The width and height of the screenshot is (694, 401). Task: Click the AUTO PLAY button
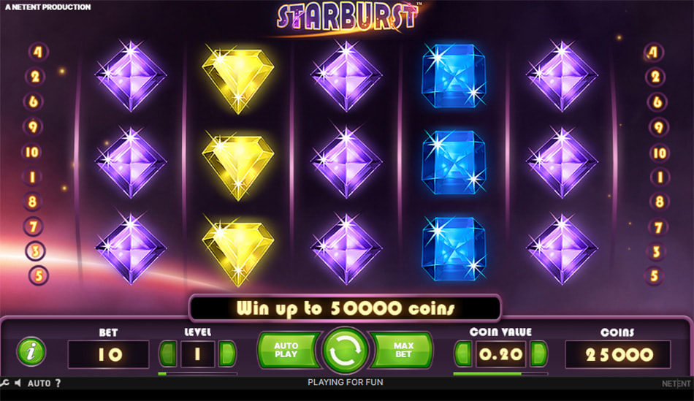coord(288,350)
